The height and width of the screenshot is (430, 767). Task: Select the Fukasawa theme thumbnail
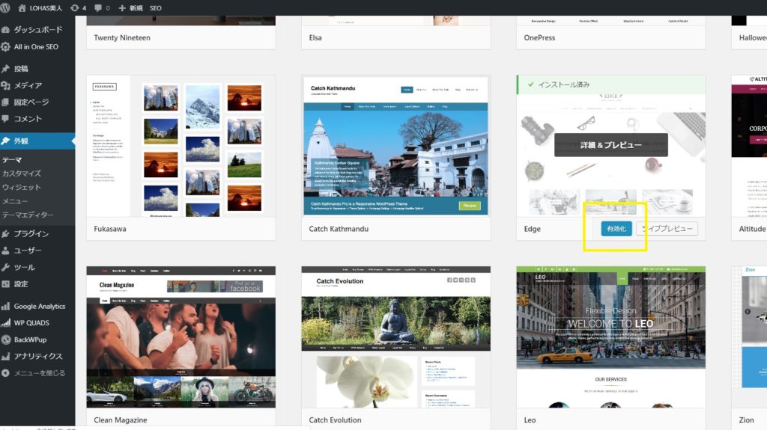pos(181,146)
